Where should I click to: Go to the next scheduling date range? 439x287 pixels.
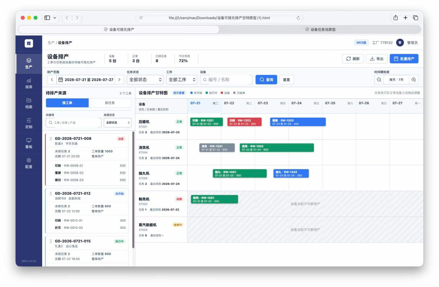click(119, 80)
